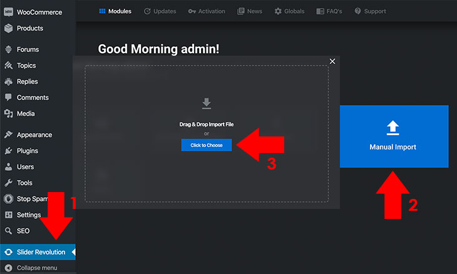The image size is (457, 274).
Task: Click the upload arrow on Manual Import tile
Action: tap(393, 128)
